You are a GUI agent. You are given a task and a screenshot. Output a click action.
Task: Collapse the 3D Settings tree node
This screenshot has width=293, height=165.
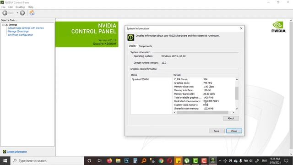tap(3, 25)
